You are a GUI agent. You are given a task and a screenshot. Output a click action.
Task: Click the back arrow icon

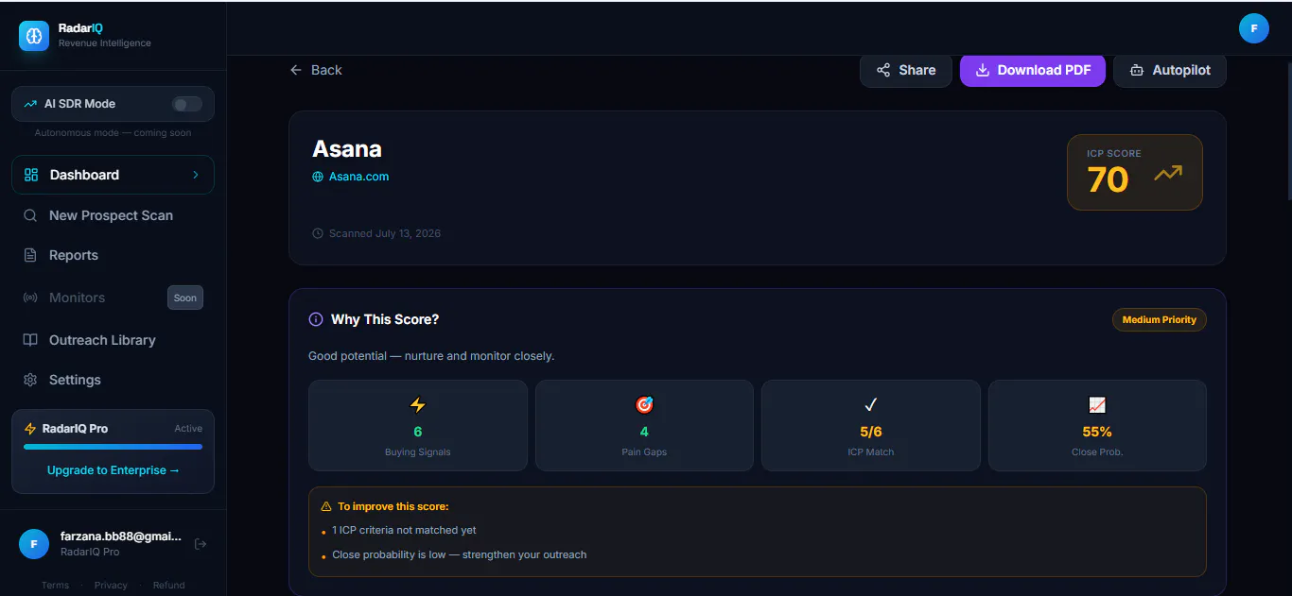[296, 70]
